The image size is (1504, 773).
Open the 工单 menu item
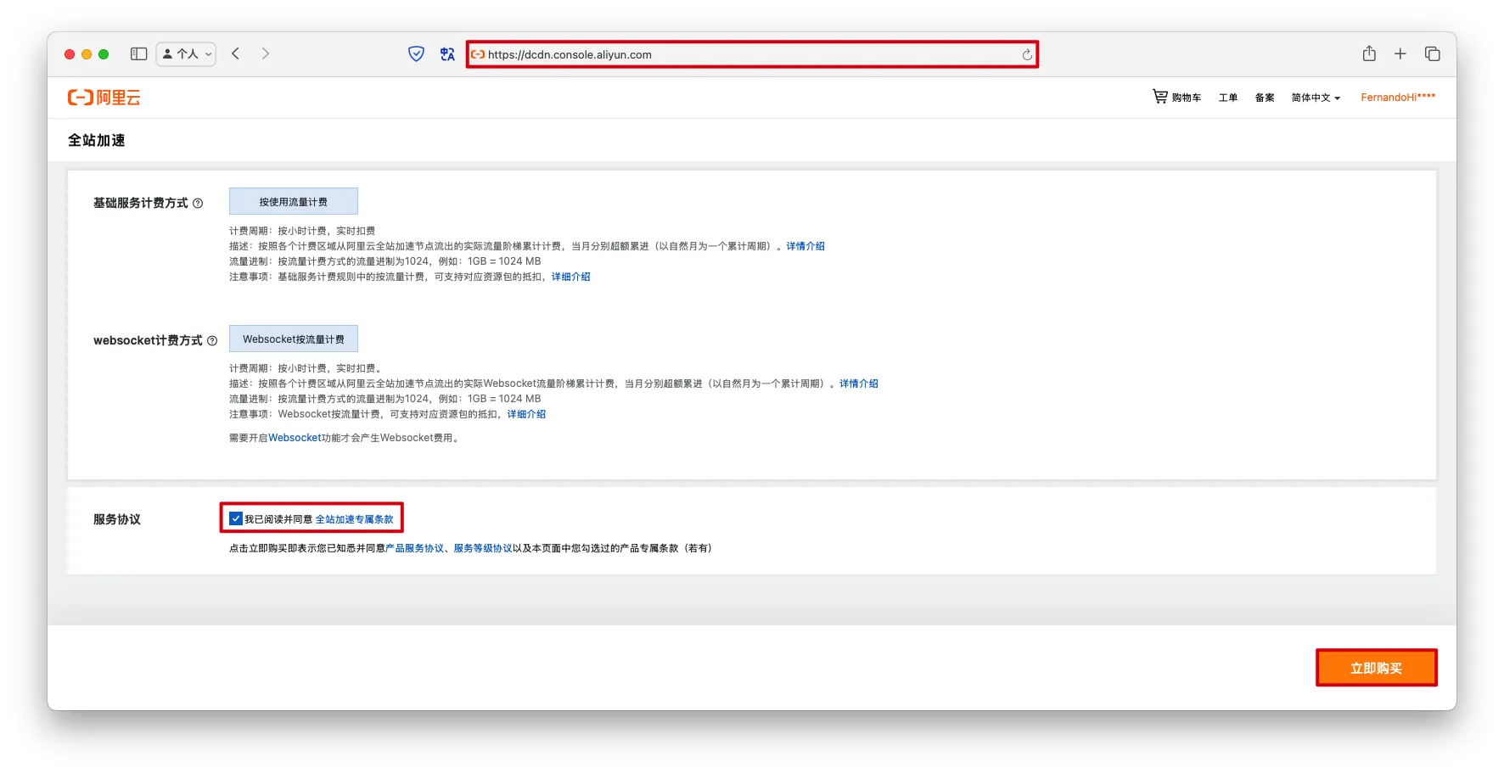[x=1228, y=98]
